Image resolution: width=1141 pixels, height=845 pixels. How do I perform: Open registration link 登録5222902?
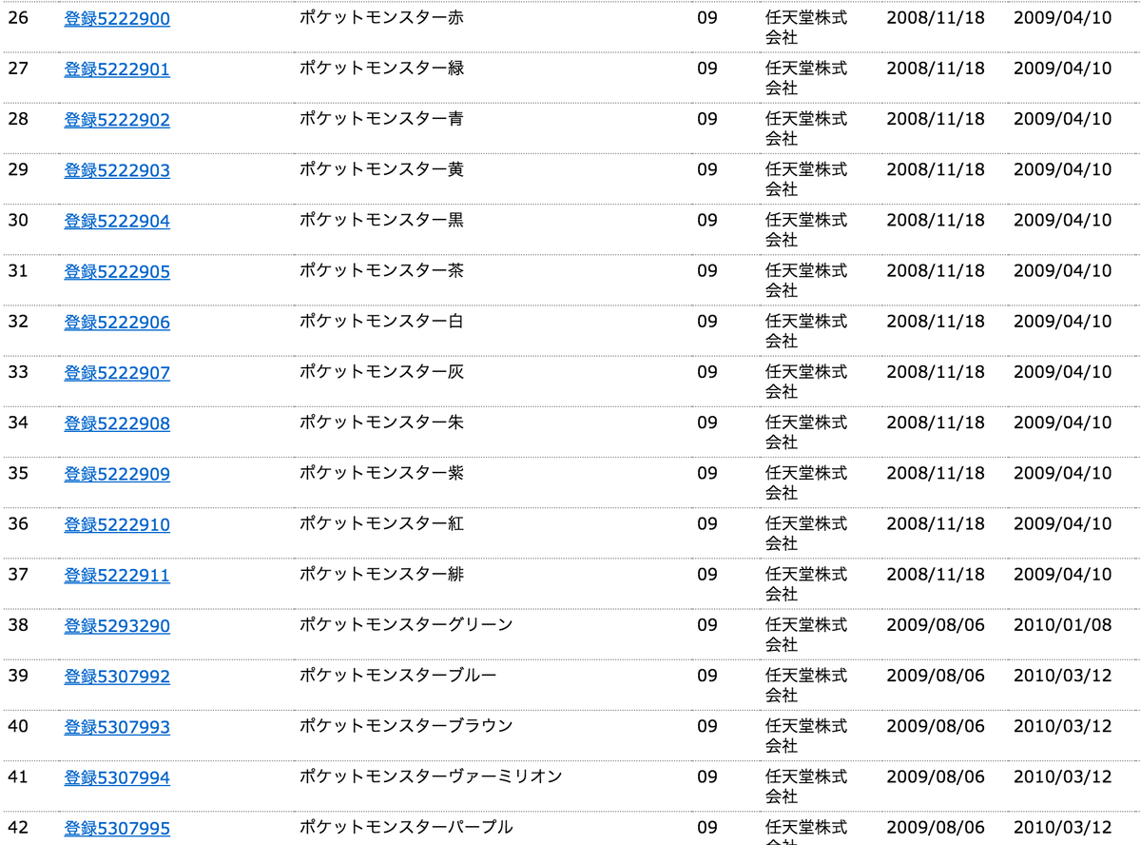click(117, 120)
